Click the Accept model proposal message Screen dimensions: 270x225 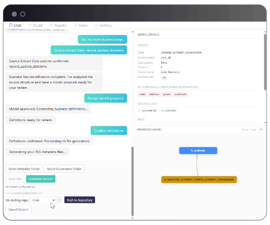pyautogui.click(x=106, y=98)
